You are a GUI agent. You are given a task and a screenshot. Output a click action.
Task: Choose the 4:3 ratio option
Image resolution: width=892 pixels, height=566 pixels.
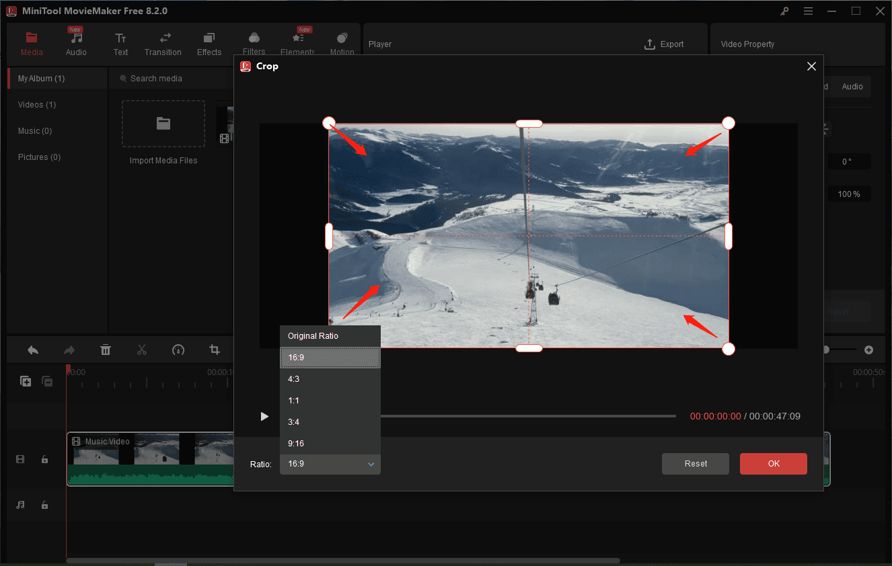pos(330,379)
